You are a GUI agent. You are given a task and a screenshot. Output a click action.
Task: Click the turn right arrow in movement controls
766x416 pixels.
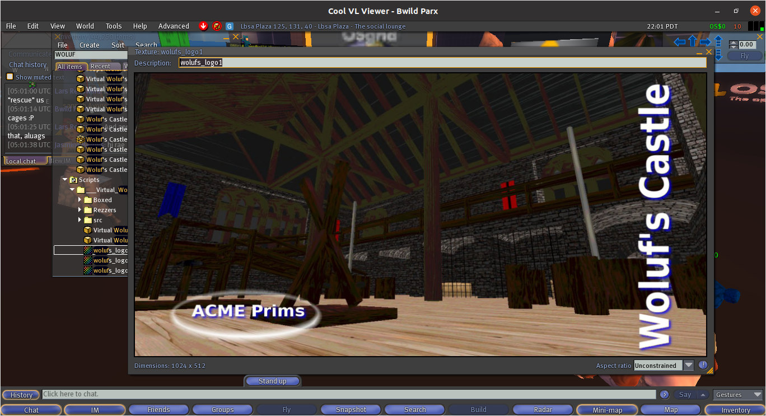coord(706,42)
